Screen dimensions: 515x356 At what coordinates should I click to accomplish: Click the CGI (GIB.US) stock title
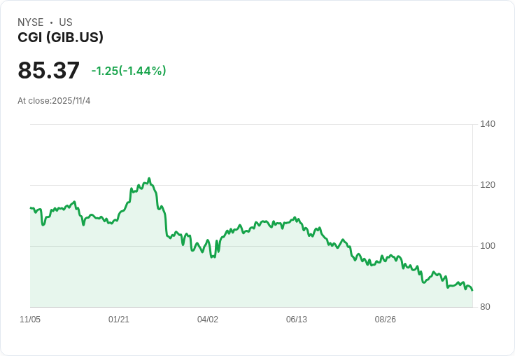pos(60,38)
